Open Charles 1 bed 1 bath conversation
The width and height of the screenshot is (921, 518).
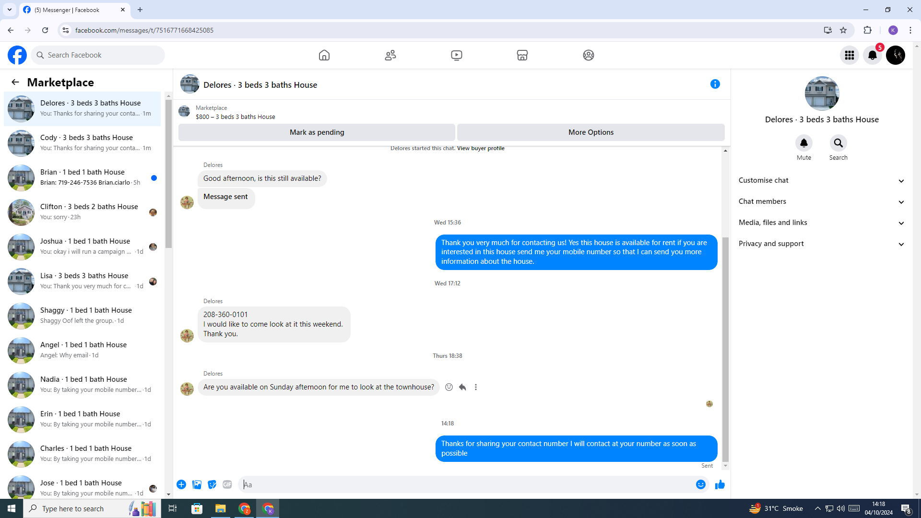tap(82, 454)
